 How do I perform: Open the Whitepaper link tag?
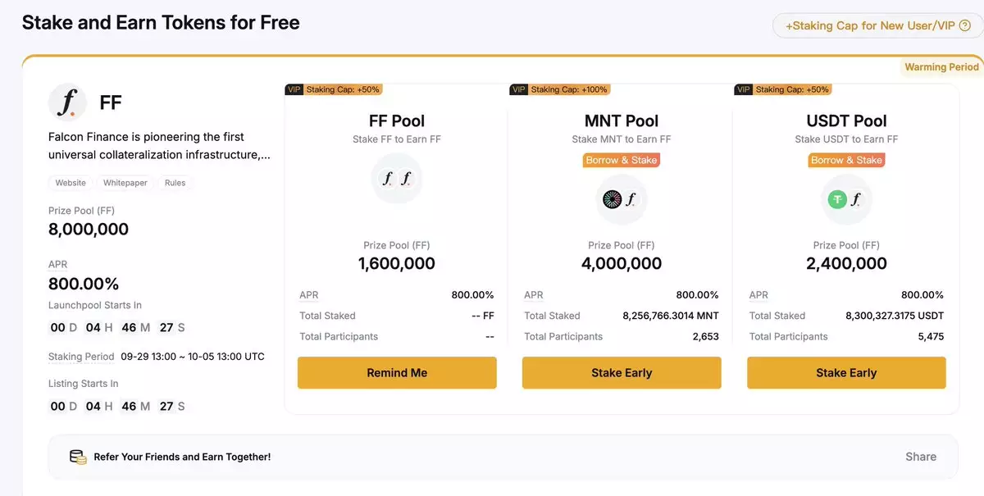click(x=125, y=183)
